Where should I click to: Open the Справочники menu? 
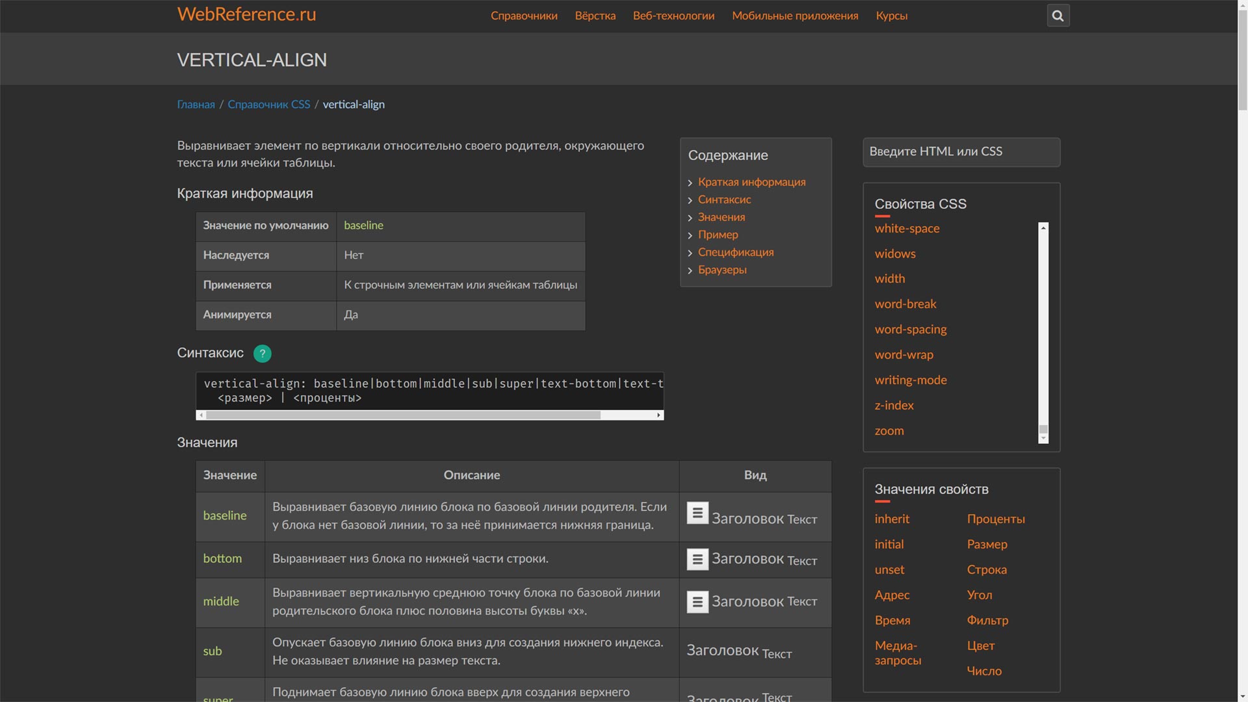(524, 16)
